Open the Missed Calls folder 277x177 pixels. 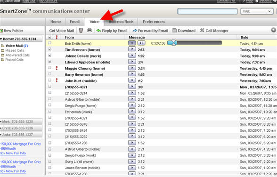[12, 50]
